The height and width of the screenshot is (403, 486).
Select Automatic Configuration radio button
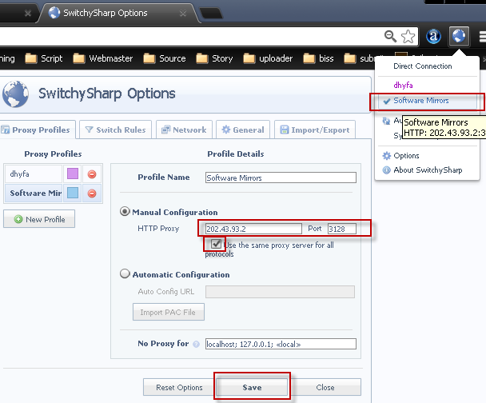(125, 273)
